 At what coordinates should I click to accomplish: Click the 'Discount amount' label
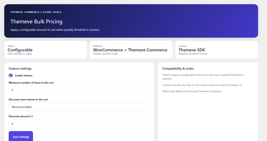pyautogui.click(x=21, y=116)
